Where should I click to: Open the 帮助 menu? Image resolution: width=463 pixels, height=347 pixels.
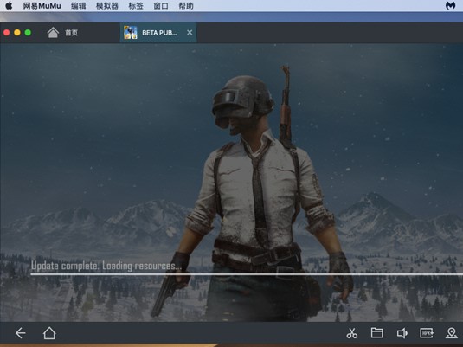tap(186, 6)
